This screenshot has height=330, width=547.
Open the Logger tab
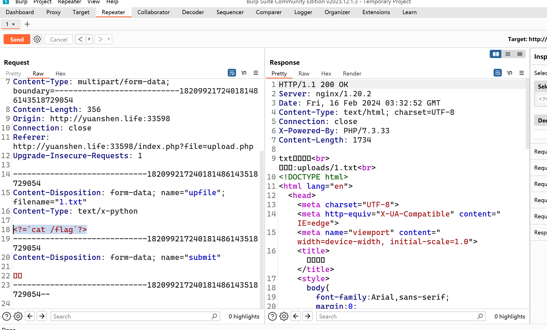click(303, 12)
